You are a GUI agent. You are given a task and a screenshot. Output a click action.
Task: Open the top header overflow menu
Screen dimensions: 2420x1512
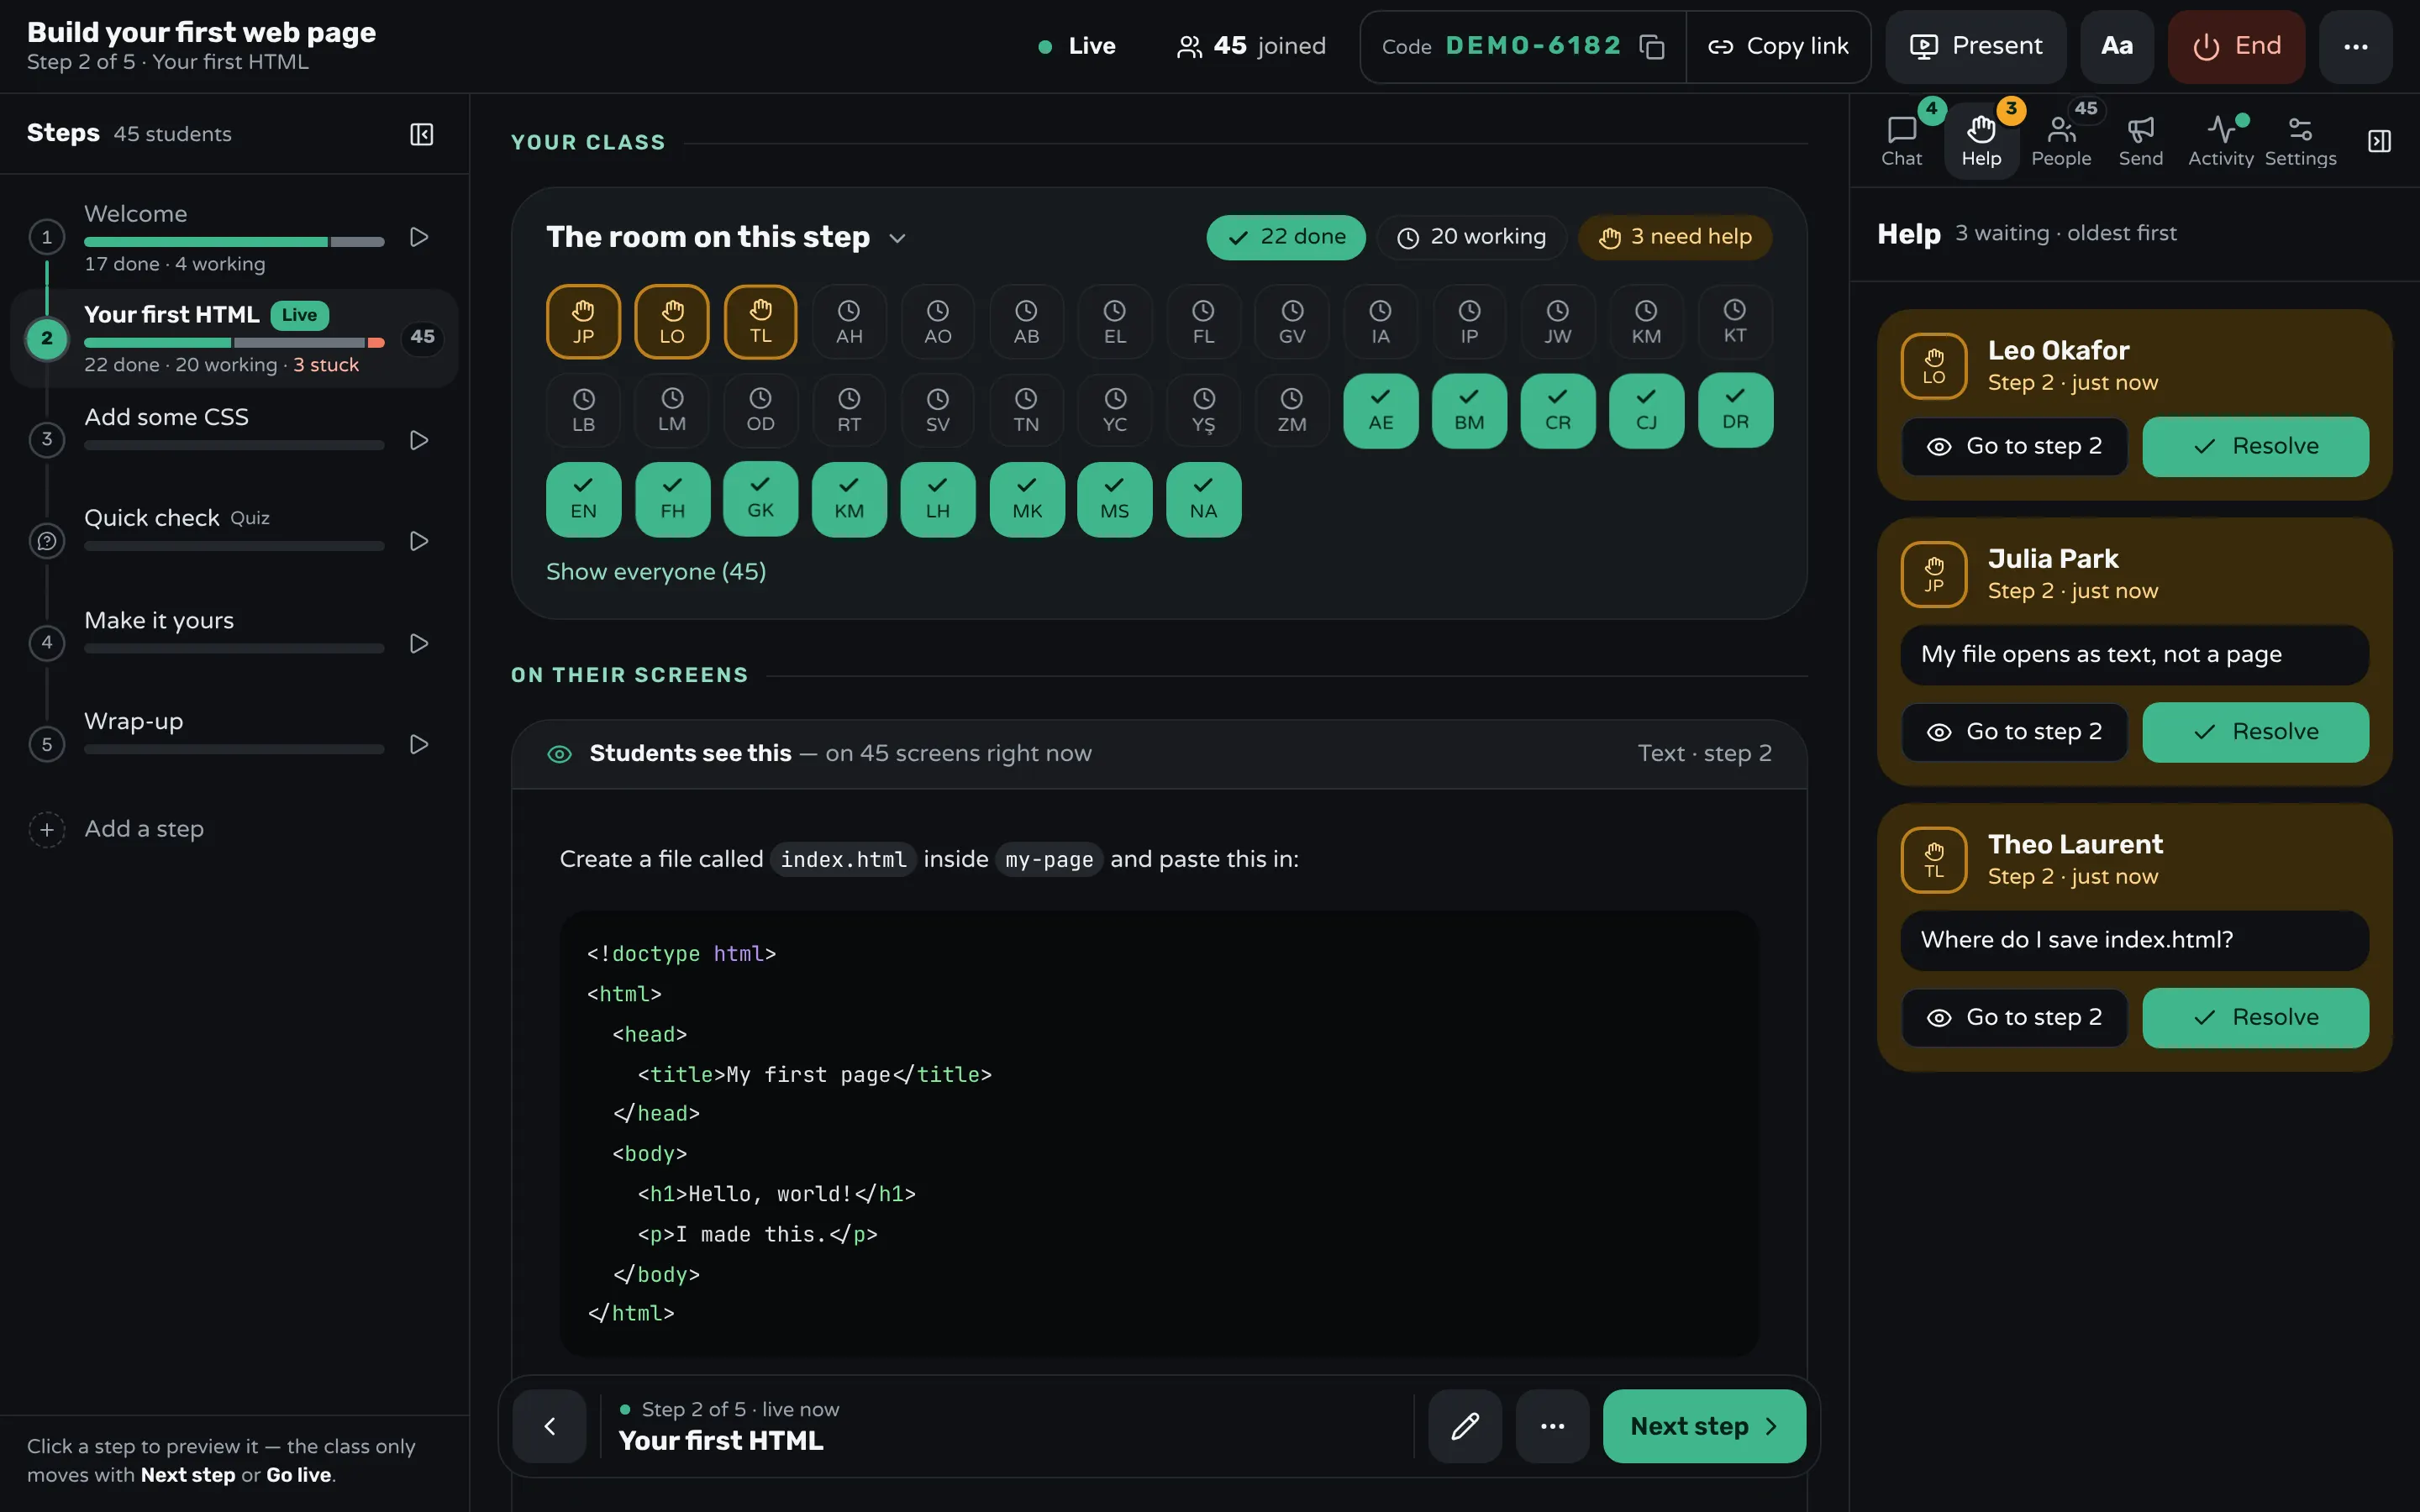click(2356, 47)
